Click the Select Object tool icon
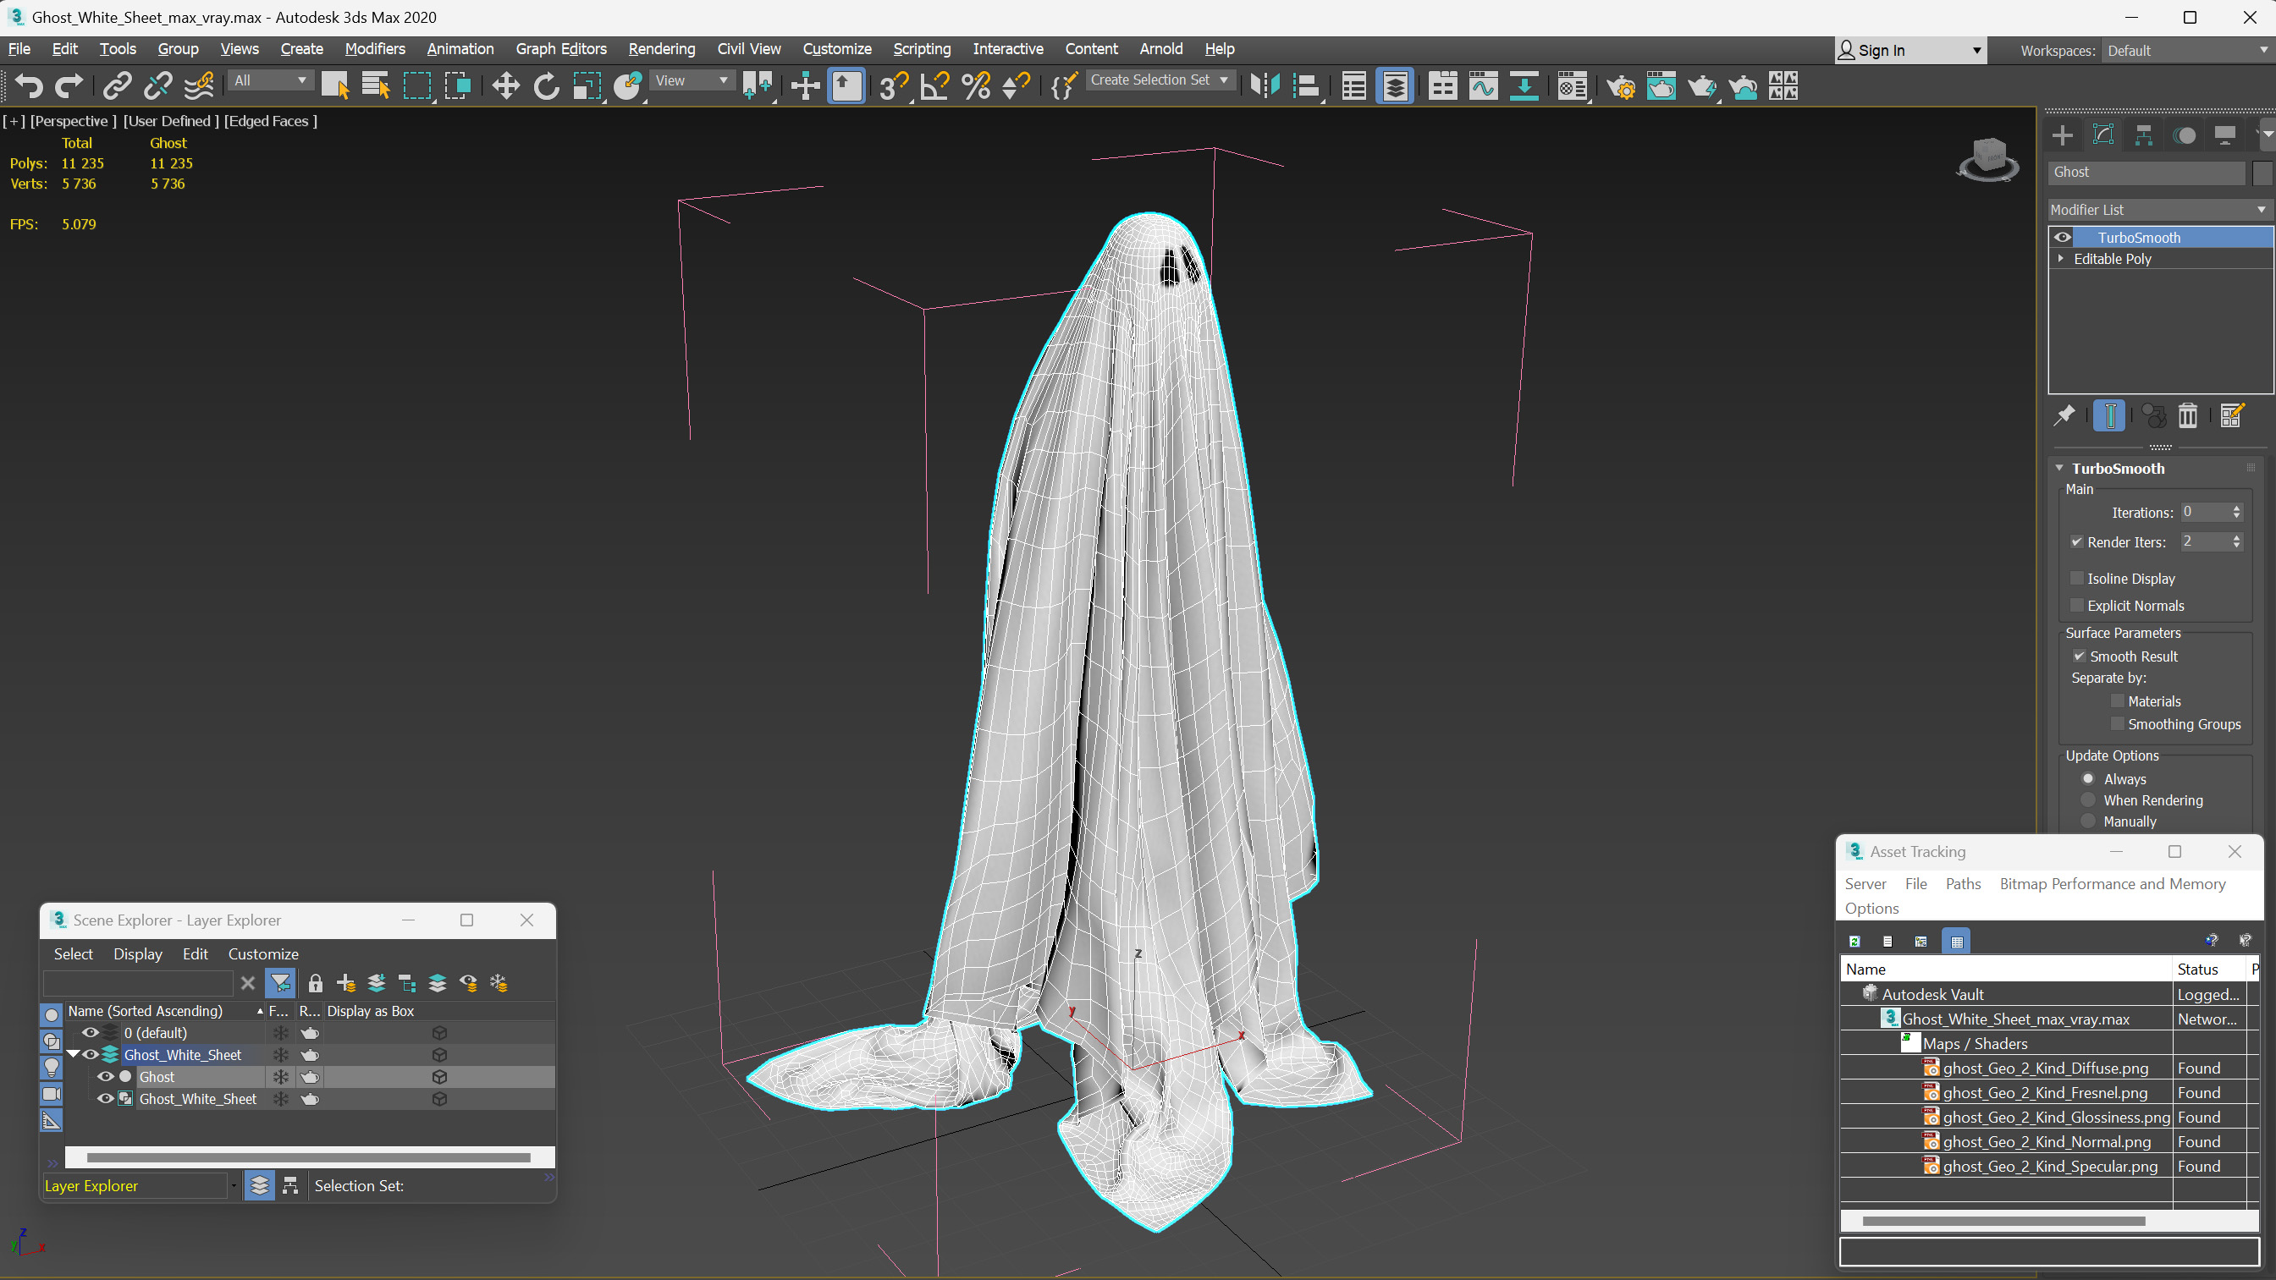Screen dimensions: 2276x1280 point(333,86)
